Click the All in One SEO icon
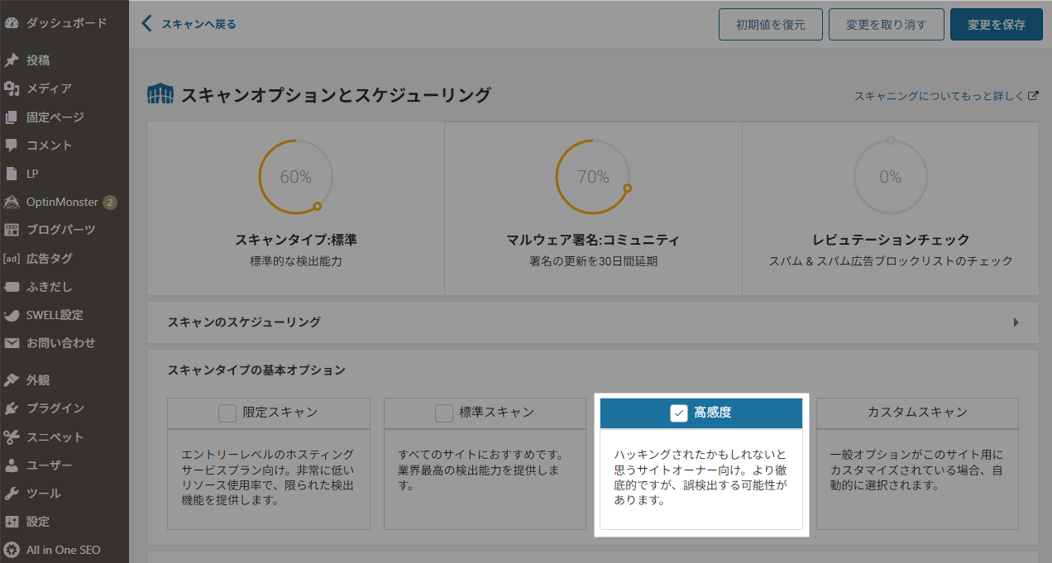This screenshot has width=1052, height=563. (x=58, y=550)
